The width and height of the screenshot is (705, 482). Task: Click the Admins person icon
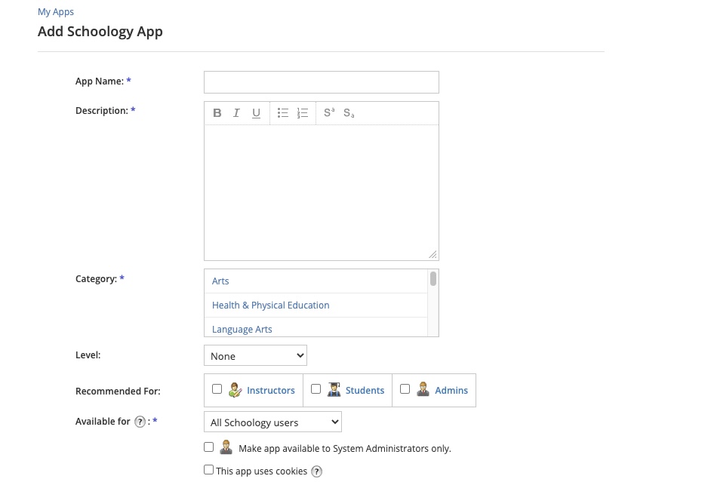(423, 389)
